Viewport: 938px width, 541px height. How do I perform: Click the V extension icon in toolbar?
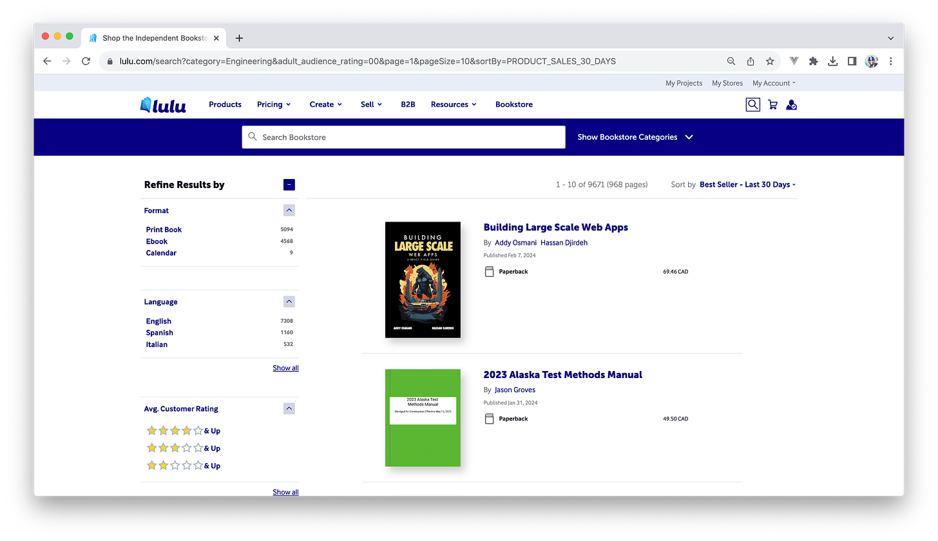click(794, 61)
